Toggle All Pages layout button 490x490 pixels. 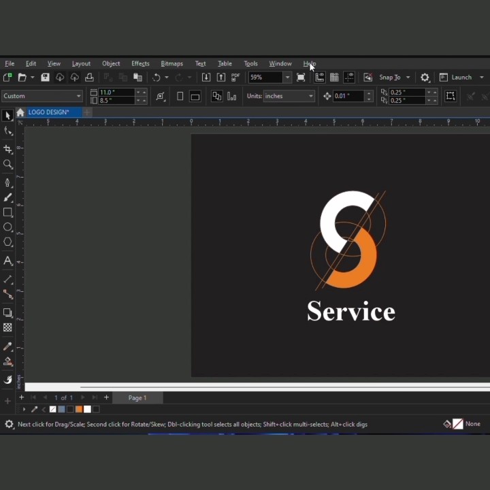pyautogui.click(x=216, y=96)
